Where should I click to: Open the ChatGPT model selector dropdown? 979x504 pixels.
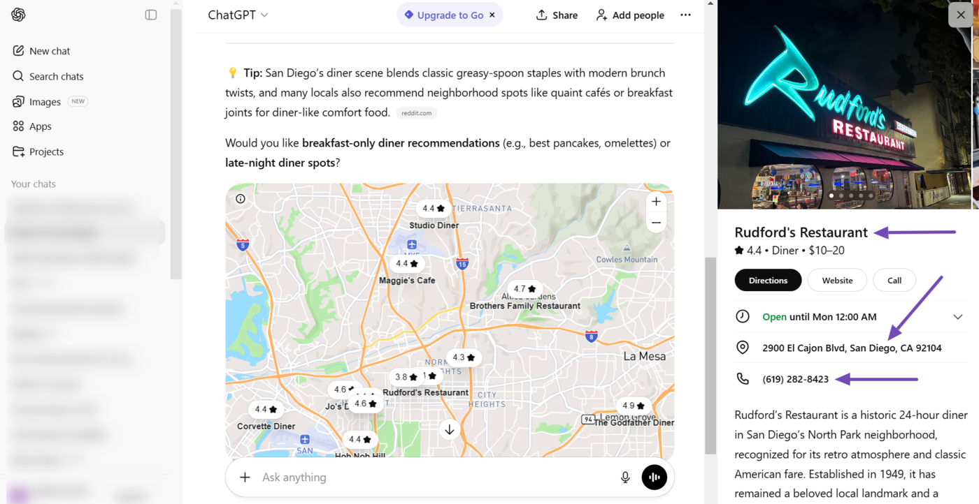coord(238,14)
